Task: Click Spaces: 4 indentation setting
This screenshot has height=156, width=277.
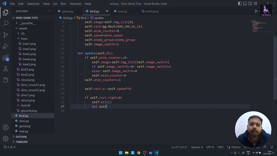Action: coord(197,147)
